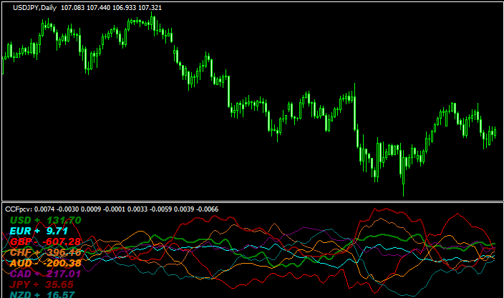The image size is (504, 298).
Task: Click the USDJPY,Daily chart title
Action: 36,7
